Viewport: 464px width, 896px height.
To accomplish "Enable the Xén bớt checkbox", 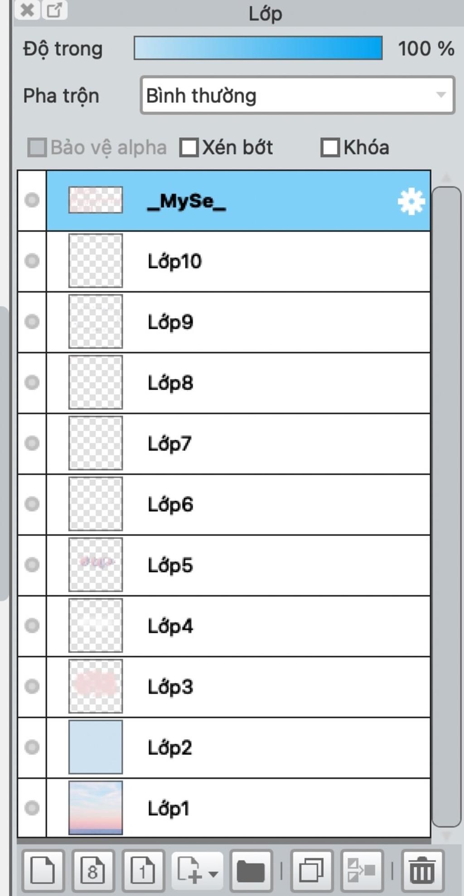I will (x=189, y=148).
